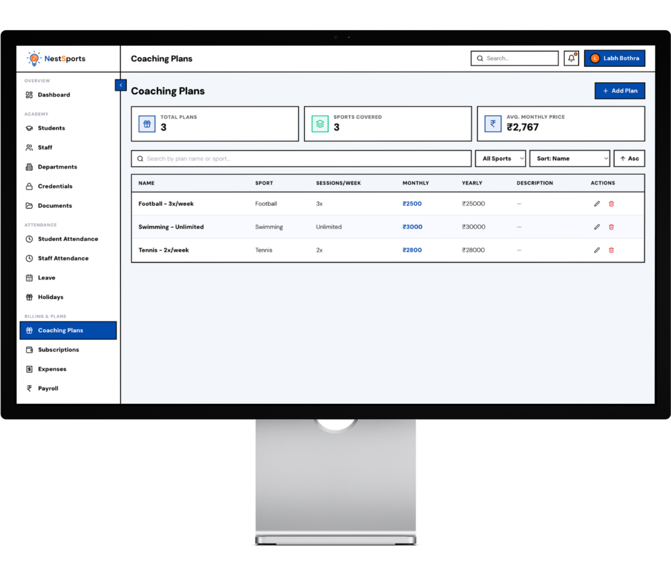Go to the Leave page

pyautogui.click(x=68, y=278)
